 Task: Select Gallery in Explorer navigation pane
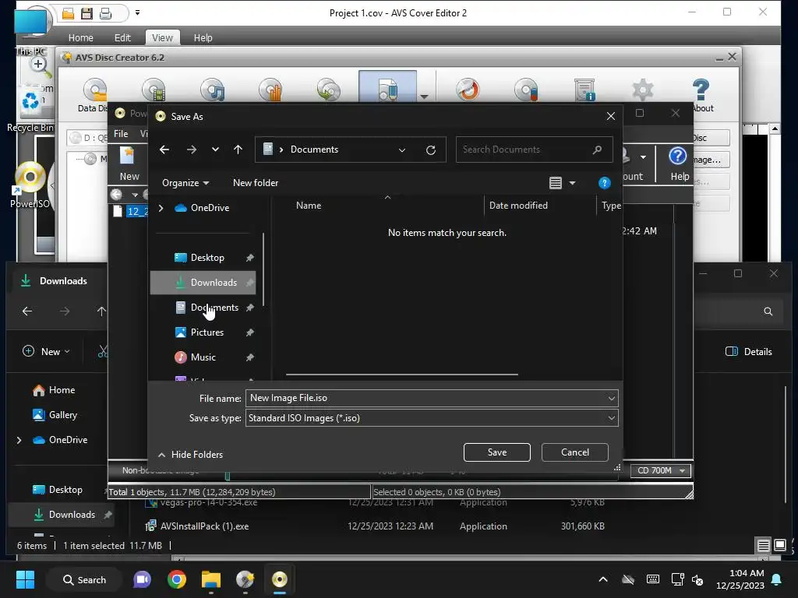click(x=55, y=415)
